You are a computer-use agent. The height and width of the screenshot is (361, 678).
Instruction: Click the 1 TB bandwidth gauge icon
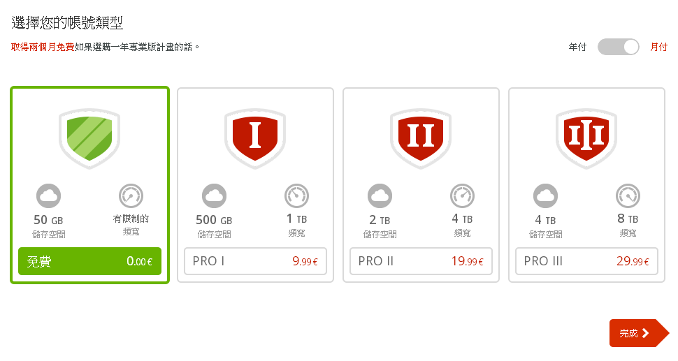coord(296,196)
